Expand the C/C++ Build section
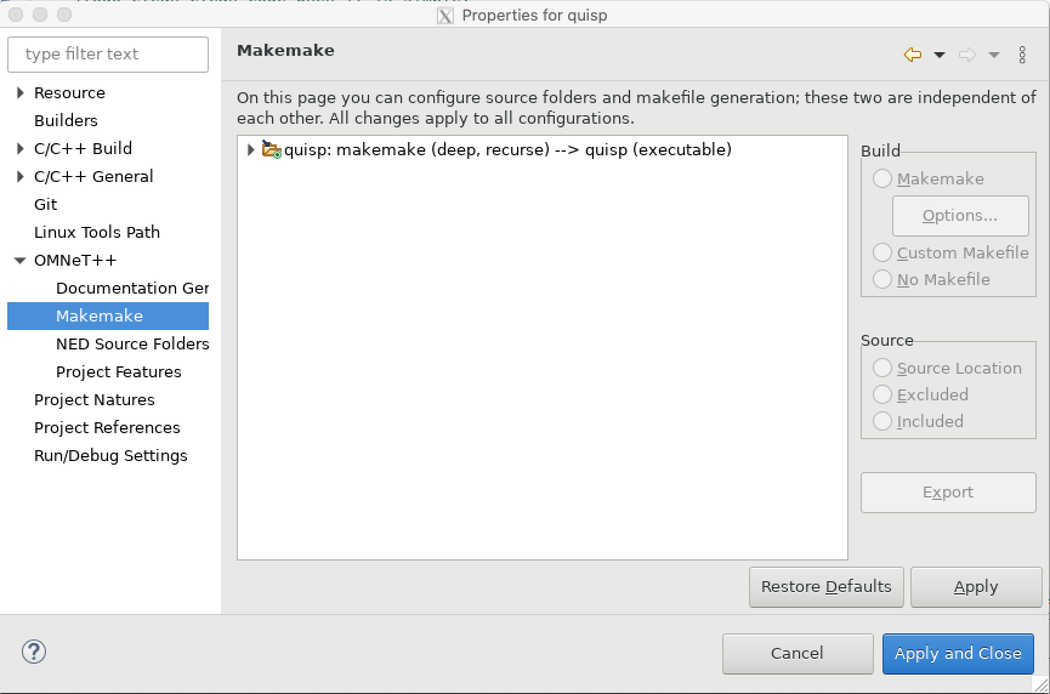1050x694 pixels. click(19, 148)
